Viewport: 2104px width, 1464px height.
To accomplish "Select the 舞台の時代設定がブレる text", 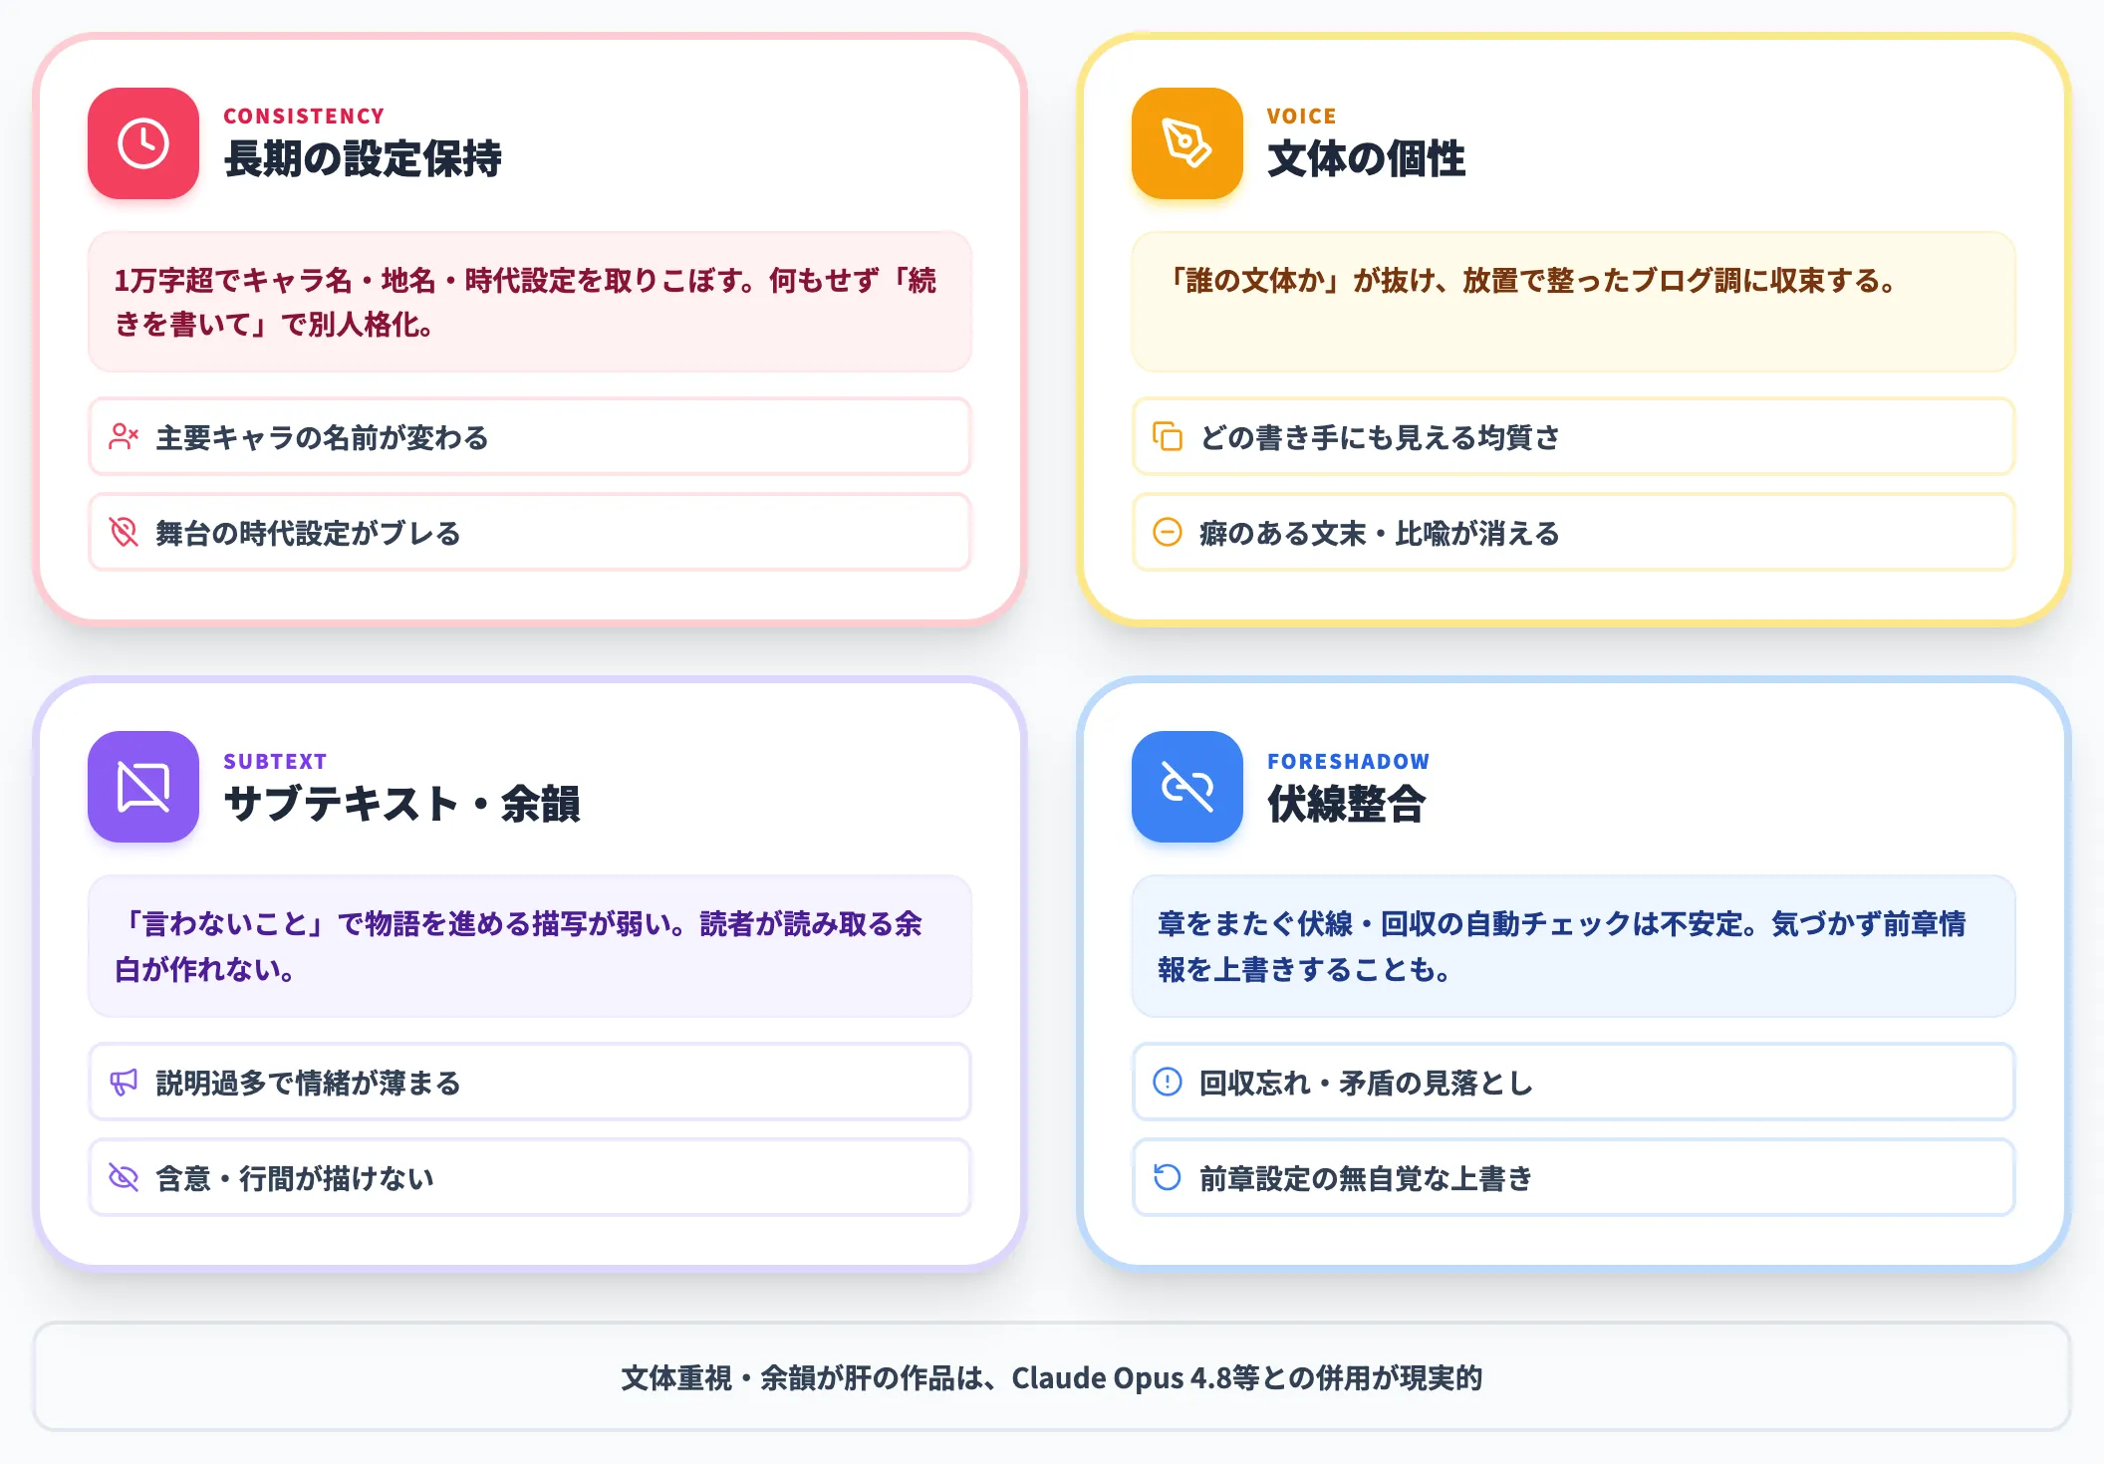I will pos(308,533).
